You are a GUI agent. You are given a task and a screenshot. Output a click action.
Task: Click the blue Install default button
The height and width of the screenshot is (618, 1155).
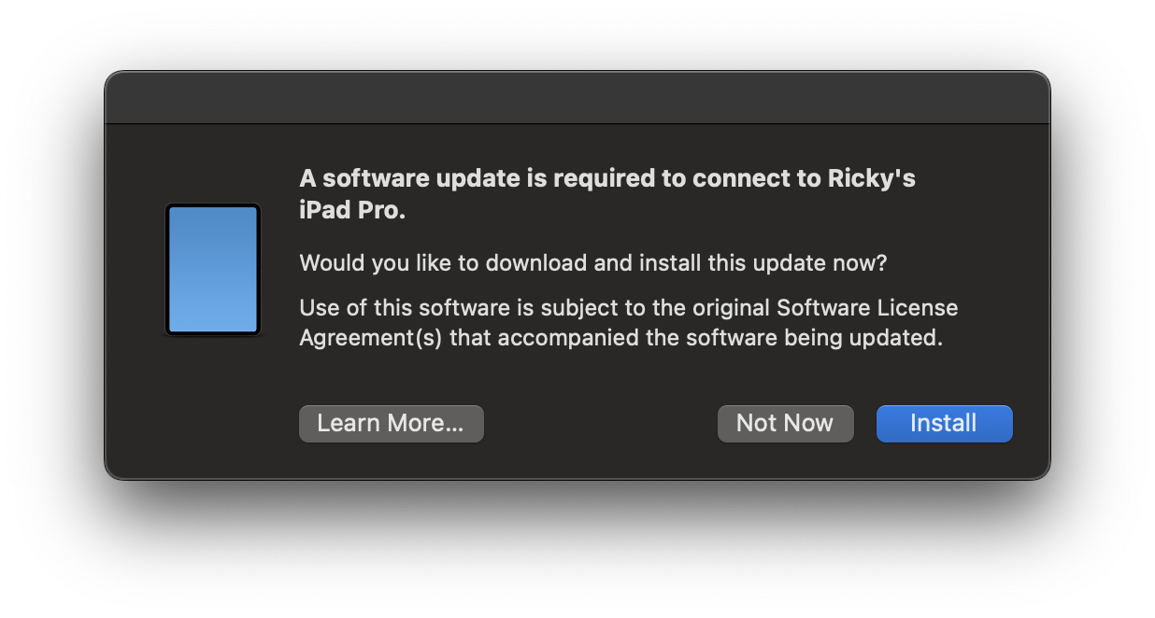[944, 423]
